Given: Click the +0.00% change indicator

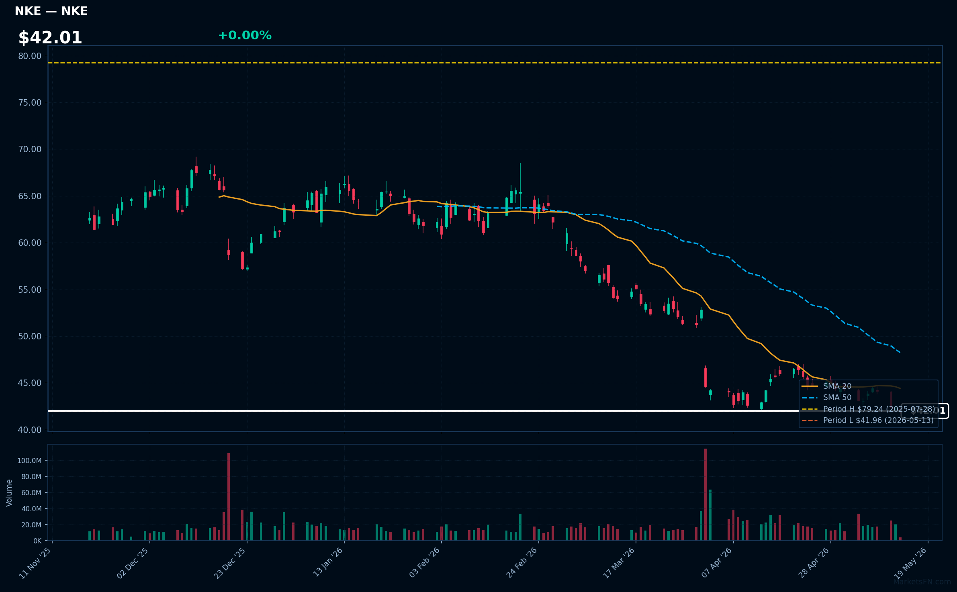Looking at the screenshot, I should point(245,35).
